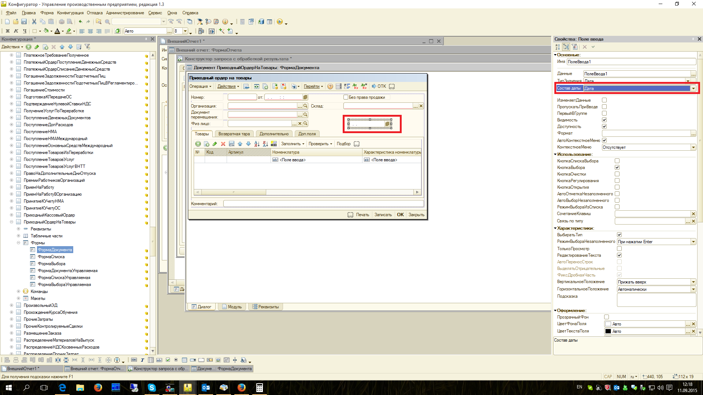Open Calculator from the Windows taskbar
Image resolution: width=703 pixels, height=395 pixels.
point(259,388)
